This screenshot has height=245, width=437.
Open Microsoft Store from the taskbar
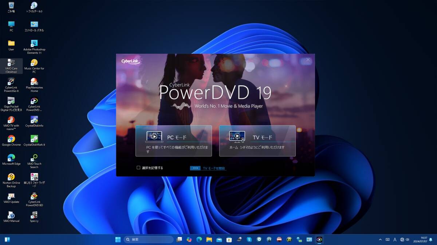(229, 240)
